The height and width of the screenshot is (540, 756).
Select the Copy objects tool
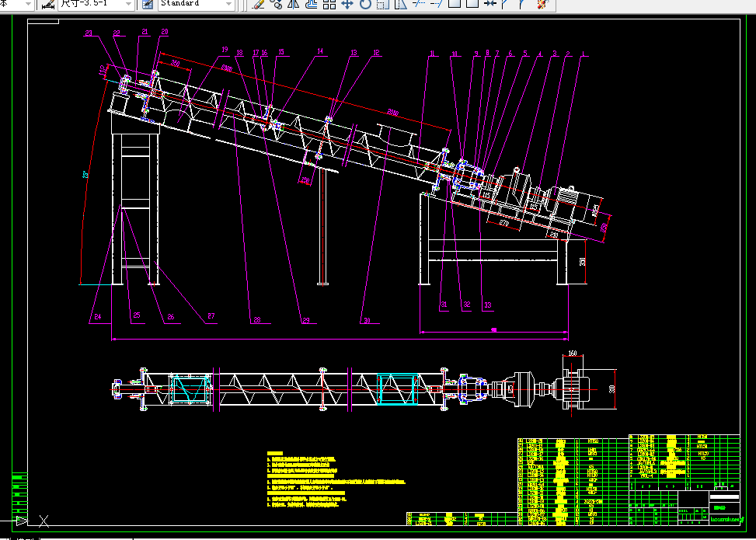276,5
